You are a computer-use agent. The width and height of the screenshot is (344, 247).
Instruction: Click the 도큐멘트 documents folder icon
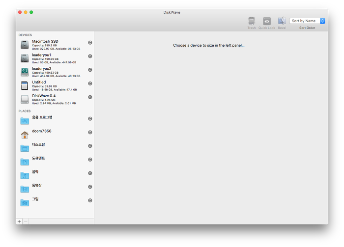25,162
